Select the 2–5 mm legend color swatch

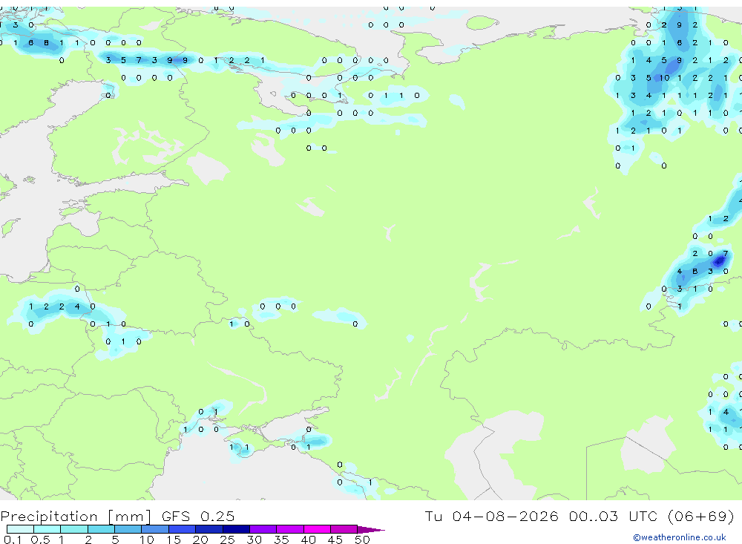pyautogui.click(x=101, y=529)
